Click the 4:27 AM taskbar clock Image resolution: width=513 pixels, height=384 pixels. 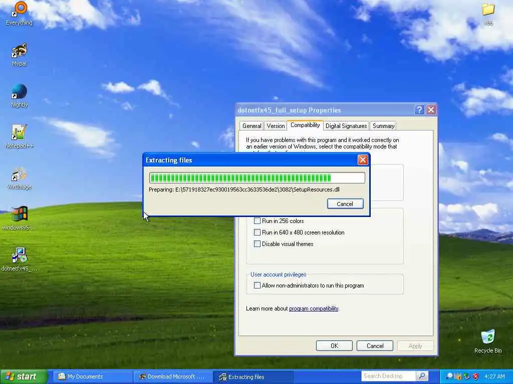coord(494,376)
